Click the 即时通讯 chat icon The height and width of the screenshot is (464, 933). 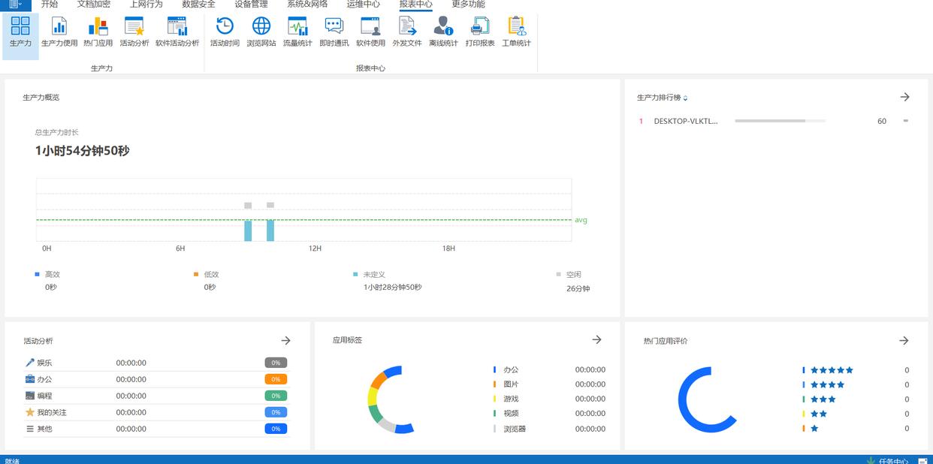pyautogui.click(x=334, y=32)
